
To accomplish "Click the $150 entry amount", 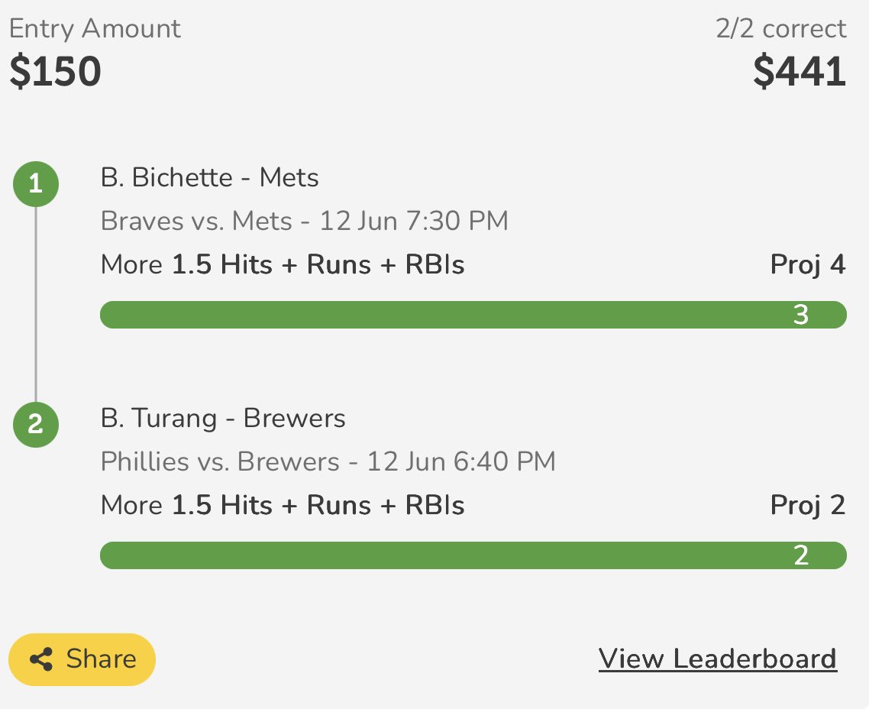I will coord(56,71).
